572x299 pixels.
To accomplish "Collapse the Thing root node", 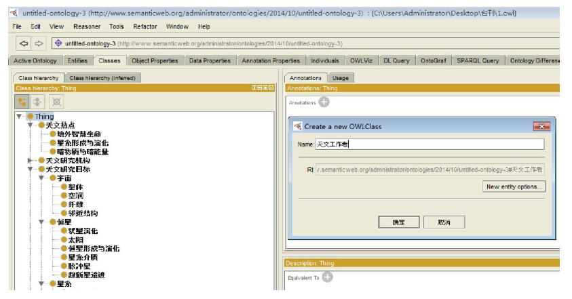I will (20, 117).
